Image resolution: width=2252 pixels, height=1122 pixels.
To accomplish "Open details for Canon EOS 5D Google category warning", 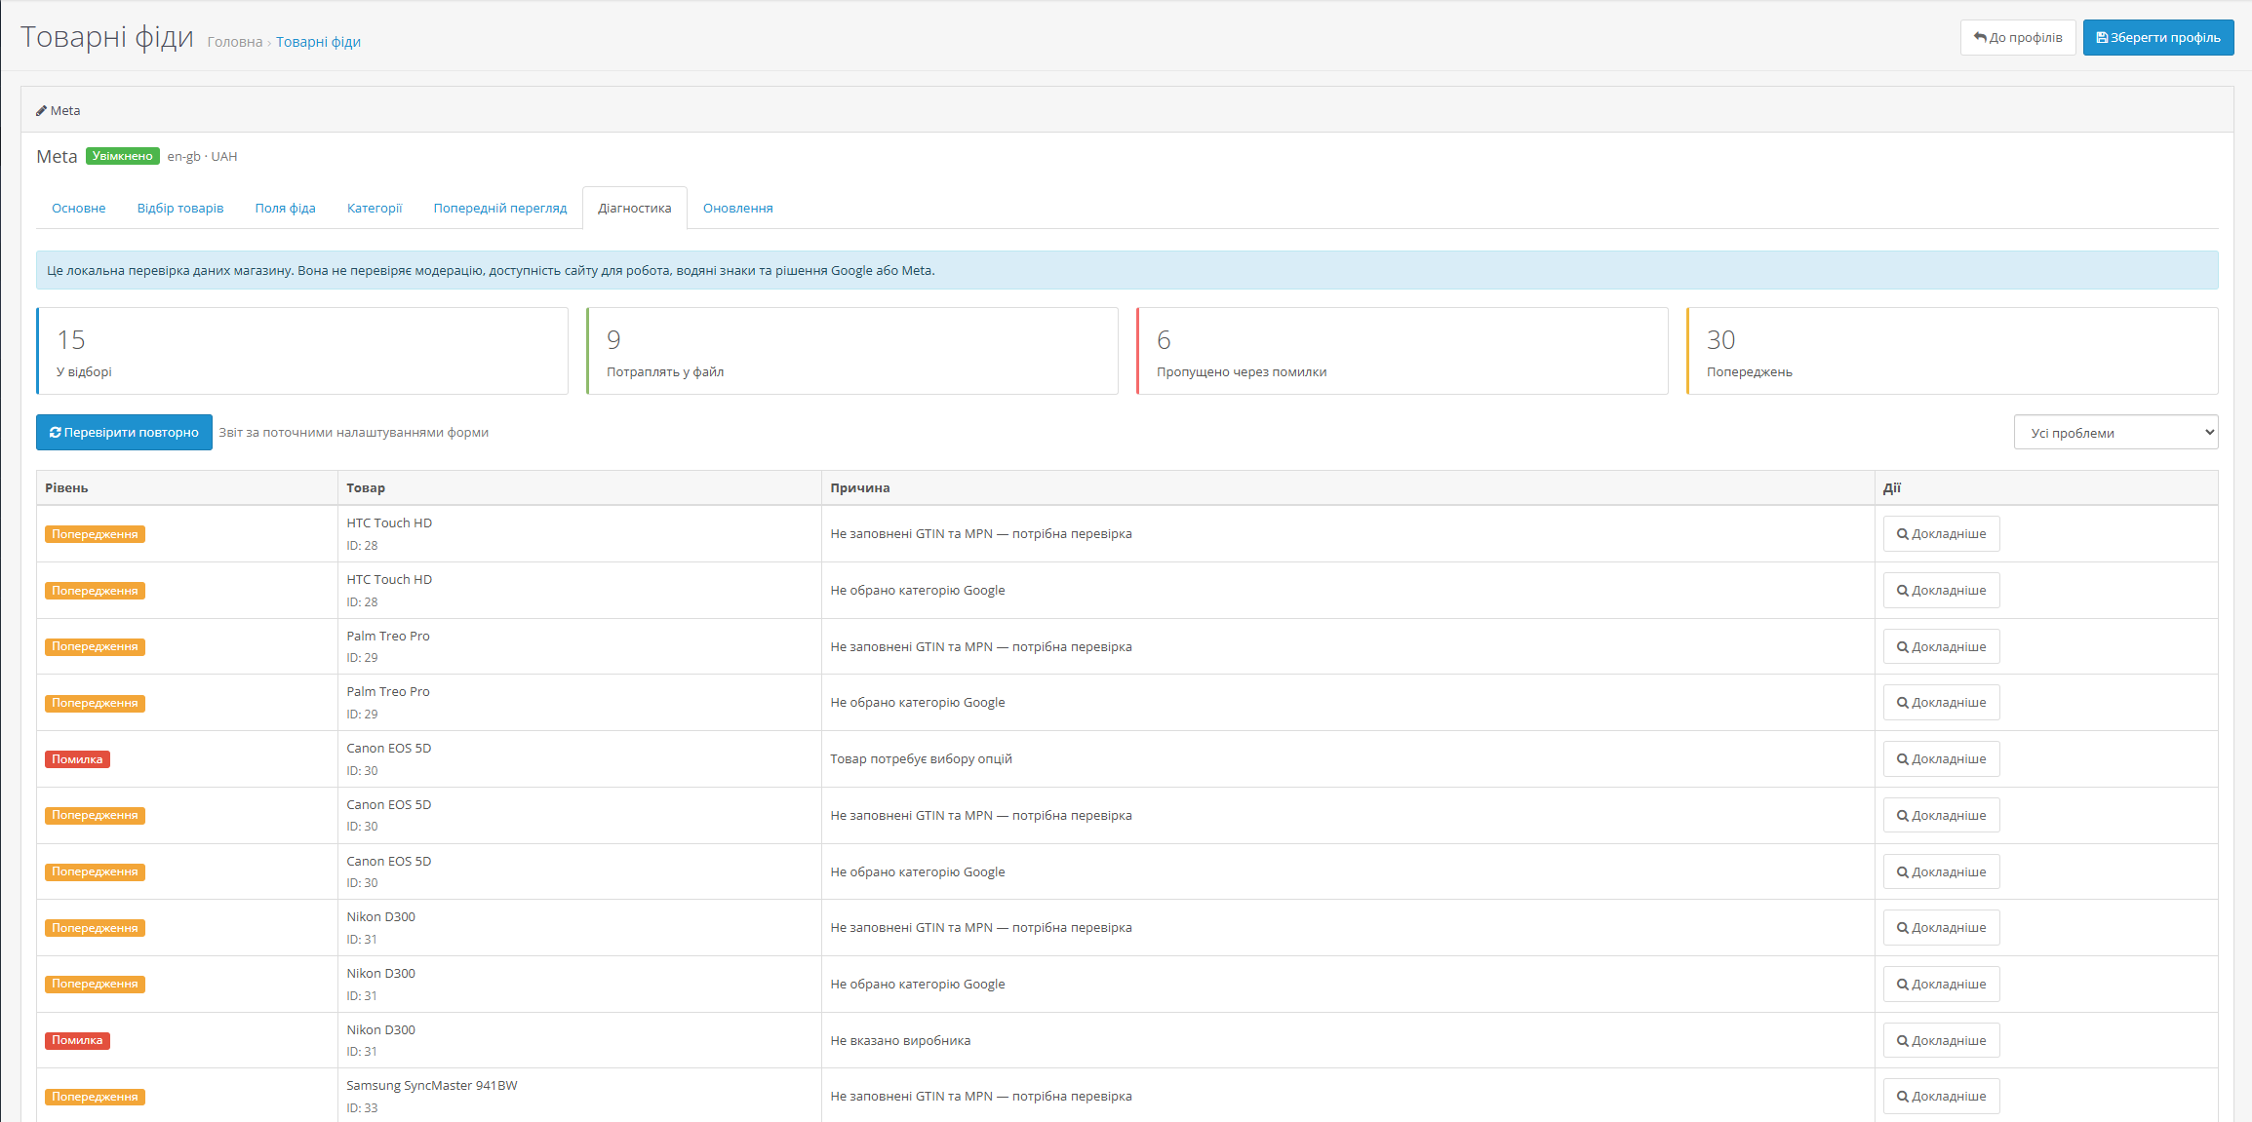I will click(x=1941, y=872).
